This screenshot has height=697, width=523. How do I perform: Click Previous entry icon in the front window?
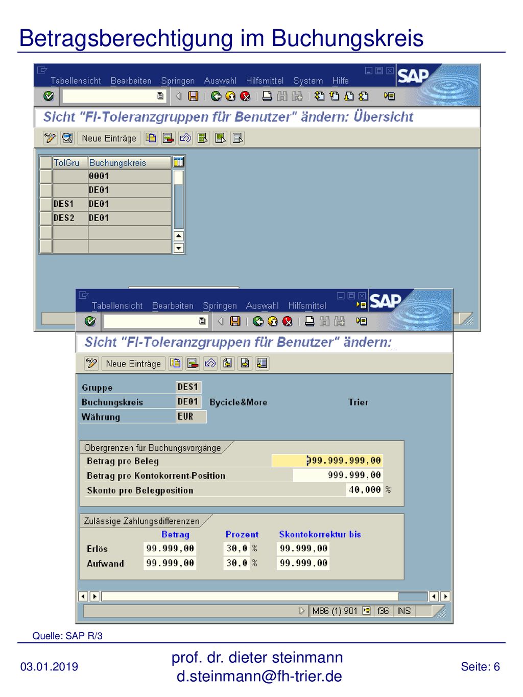[x=228, y=363]
